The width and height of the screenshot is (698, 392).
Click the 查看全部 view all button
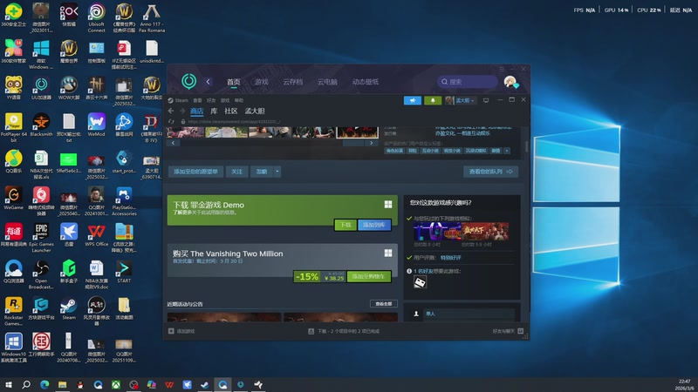click(383, 304)
